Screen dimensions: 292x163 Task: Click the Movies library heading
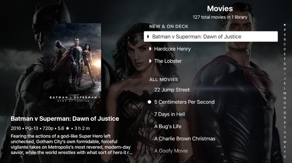click(220, 9)
